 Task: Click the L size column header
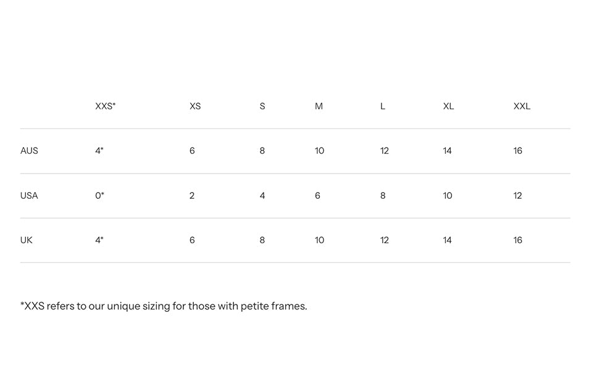382,106
